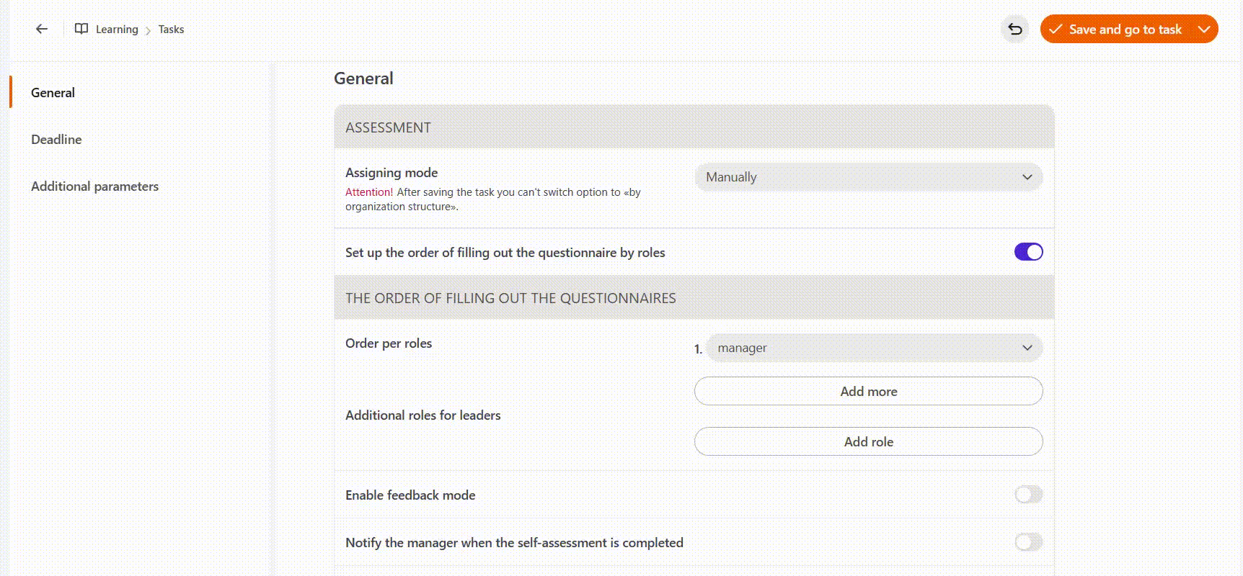The width and height of the screenshot is (1243, 576).
Task: Select the General sidebar tab
Action: 53,93
